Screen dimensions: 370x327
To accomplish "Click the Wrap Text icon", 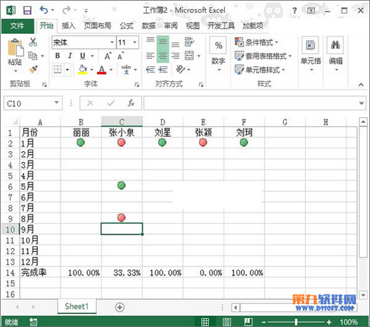I will coord(189,42).
